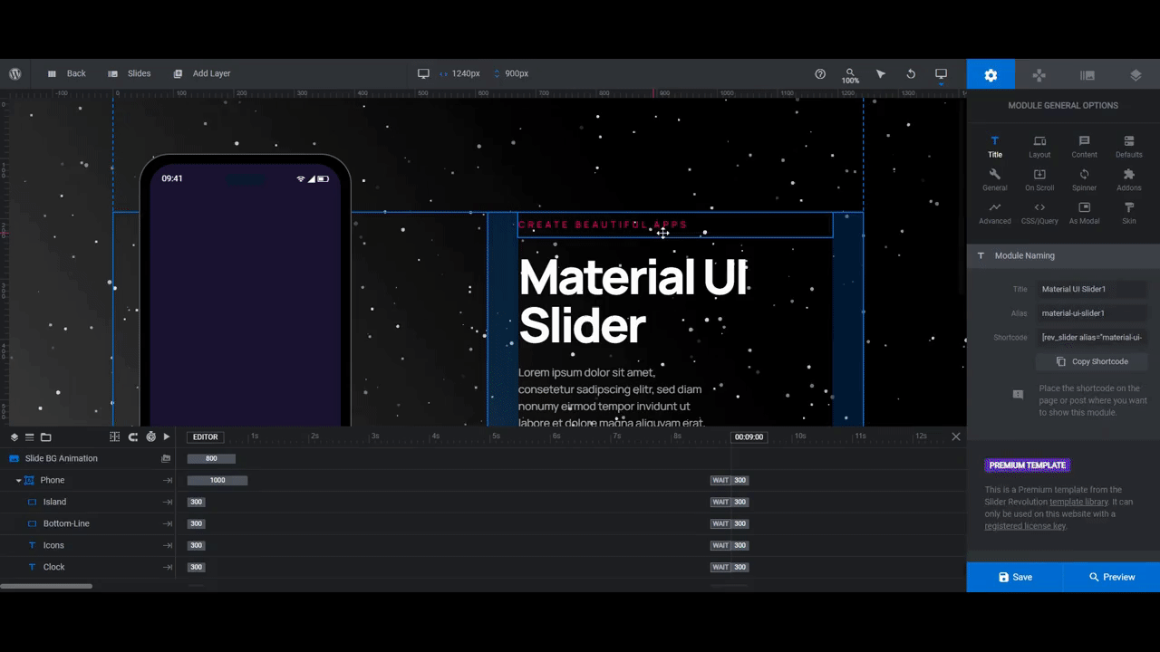Click the Premium Template badge
The image size is (1160, 652).
(1028, 465)
